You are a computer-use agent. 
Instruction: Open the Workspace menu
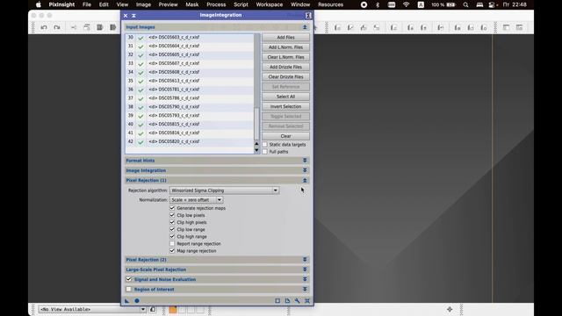point(270,4)
